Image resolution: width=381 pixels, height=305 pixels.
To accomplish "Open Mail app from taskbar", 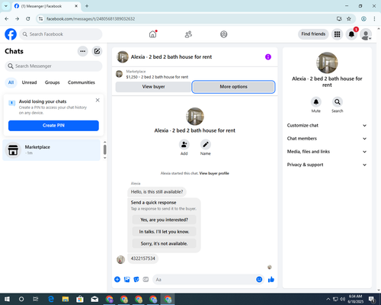I will pos(94,299).
